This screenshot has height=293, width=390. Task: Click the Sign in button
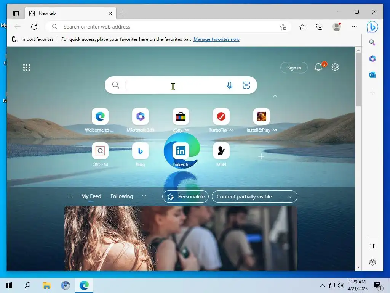point(294,68)
